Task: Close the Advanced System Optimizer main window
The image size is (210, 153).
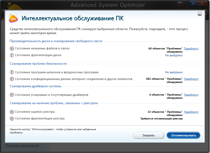Action: tap(202, 3)
